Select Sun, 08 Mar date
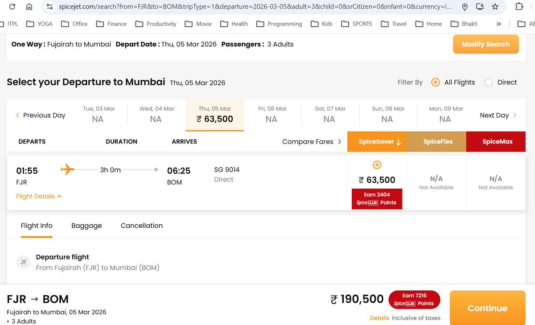This screenshot has height=325, width=535. [388, 115]
